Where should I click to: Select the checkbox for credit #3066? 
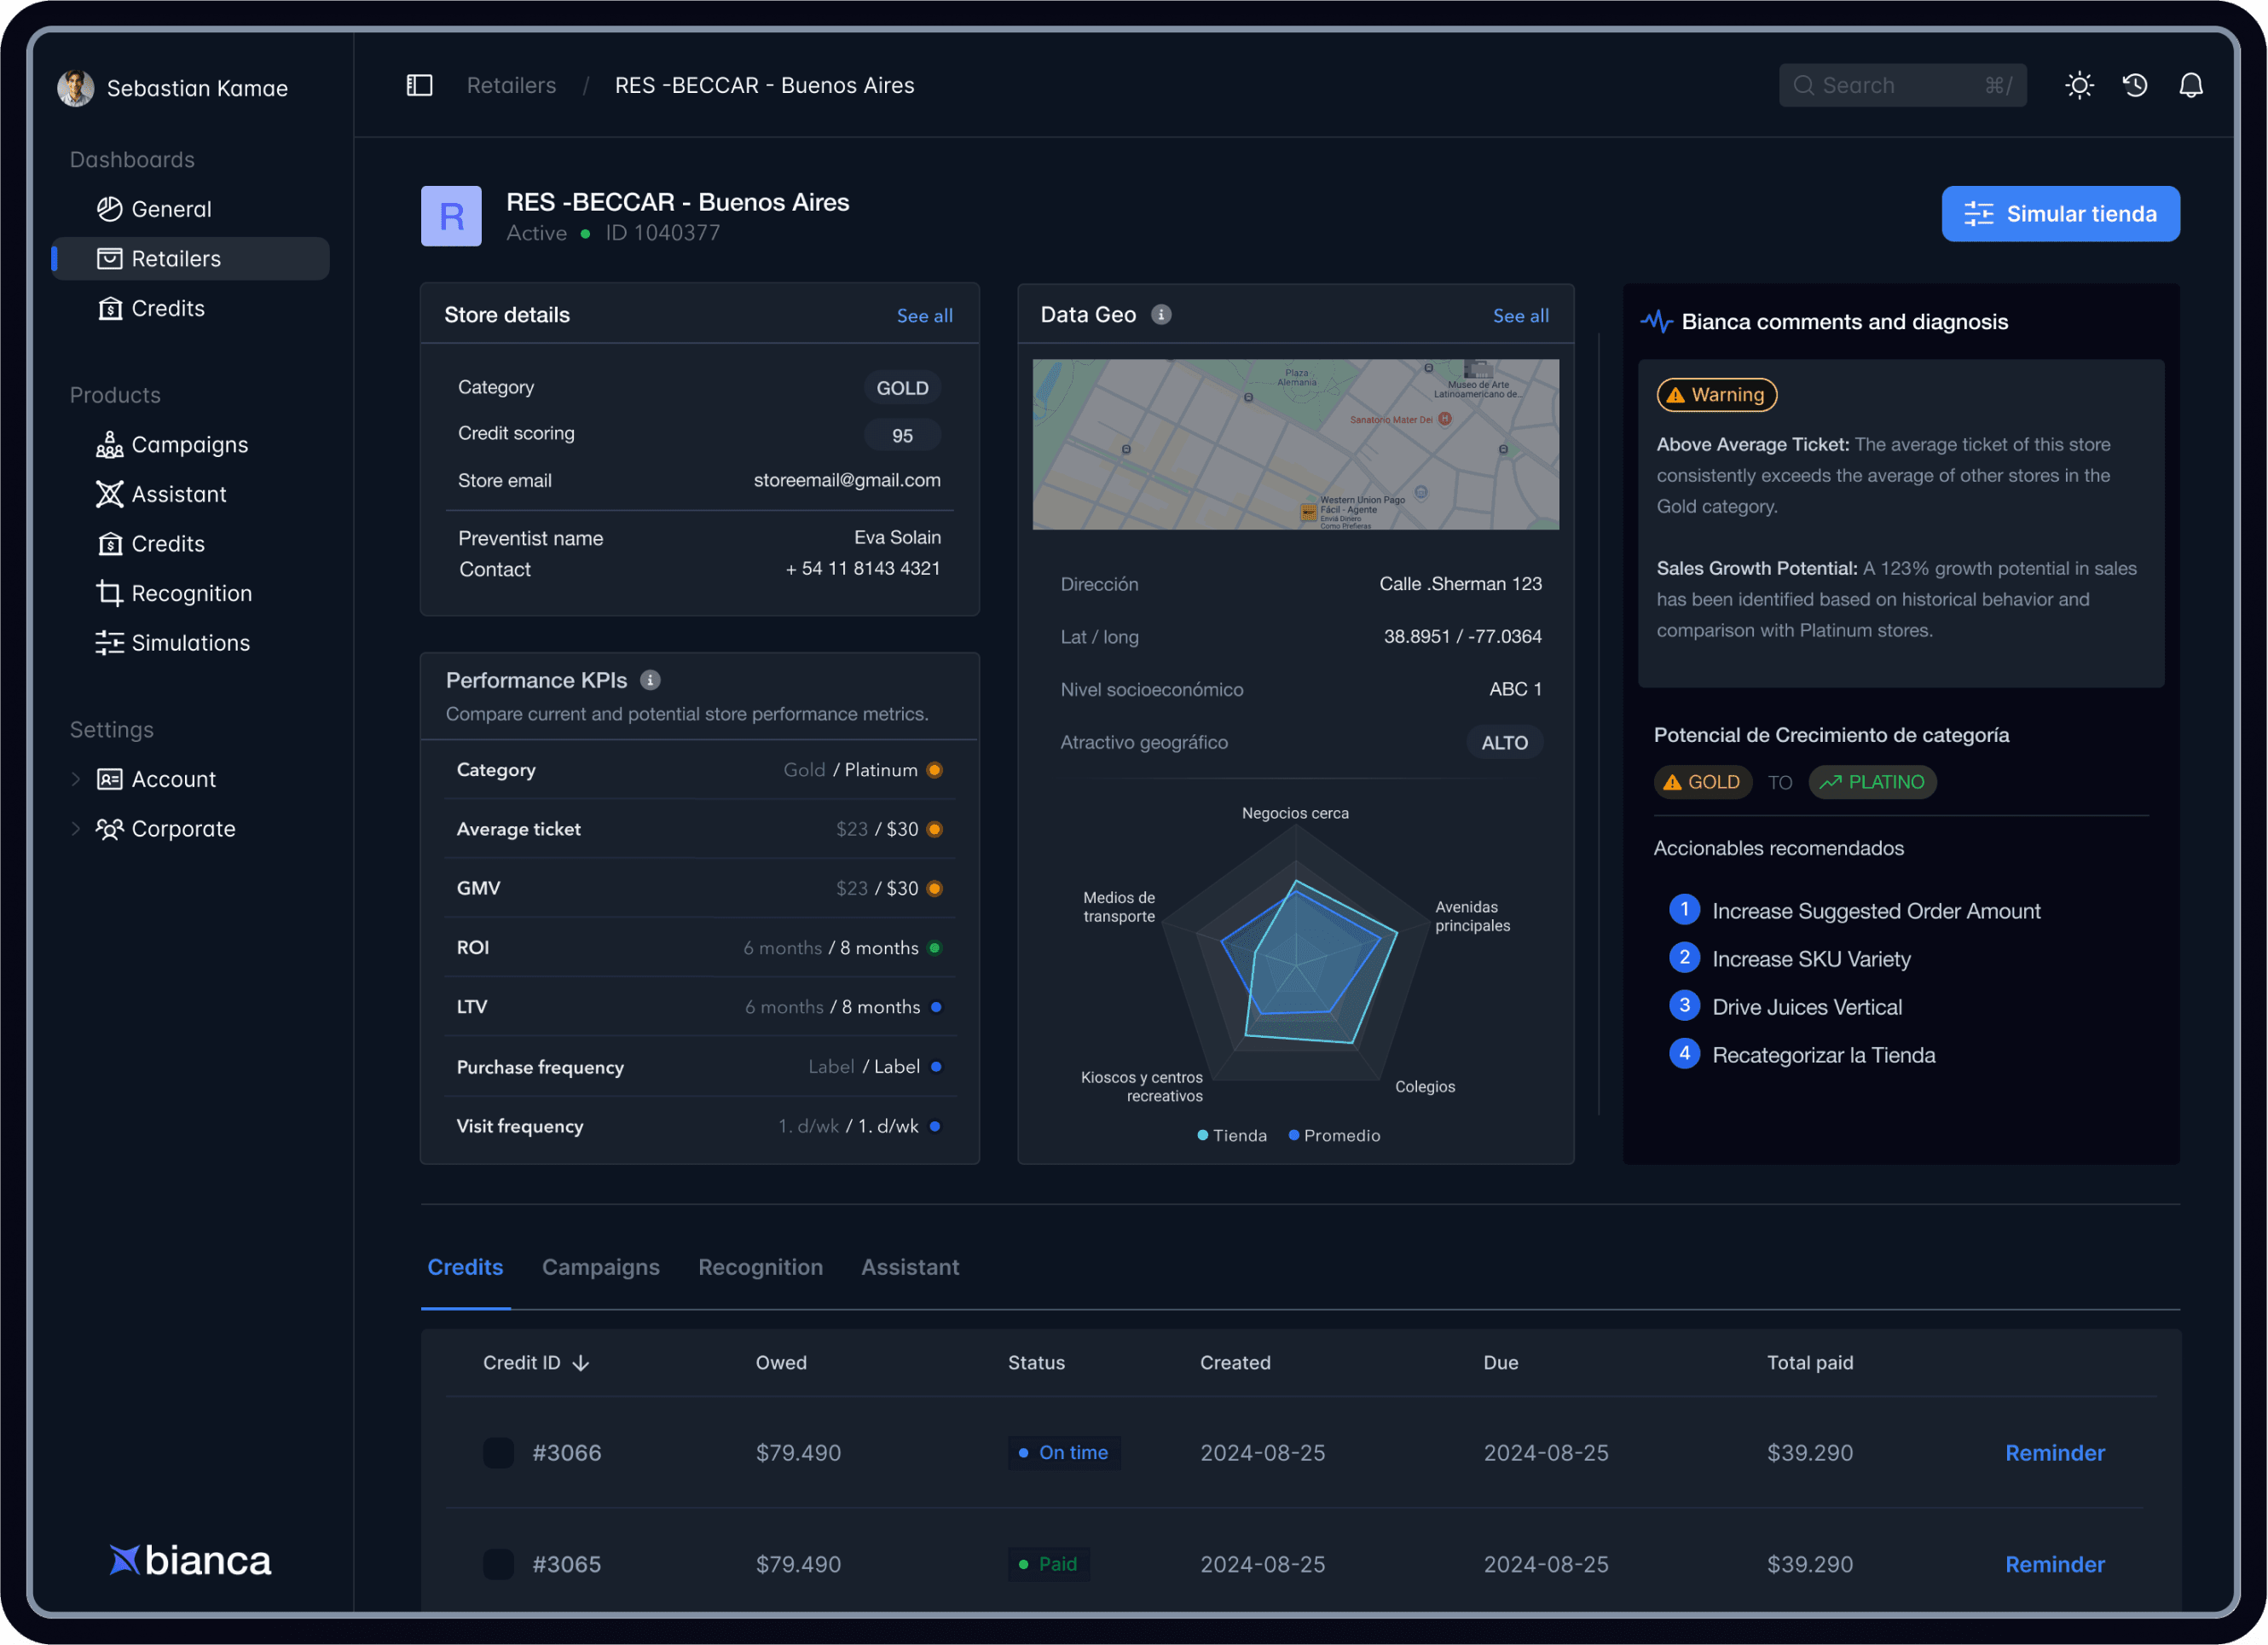tap(497, 1452)
